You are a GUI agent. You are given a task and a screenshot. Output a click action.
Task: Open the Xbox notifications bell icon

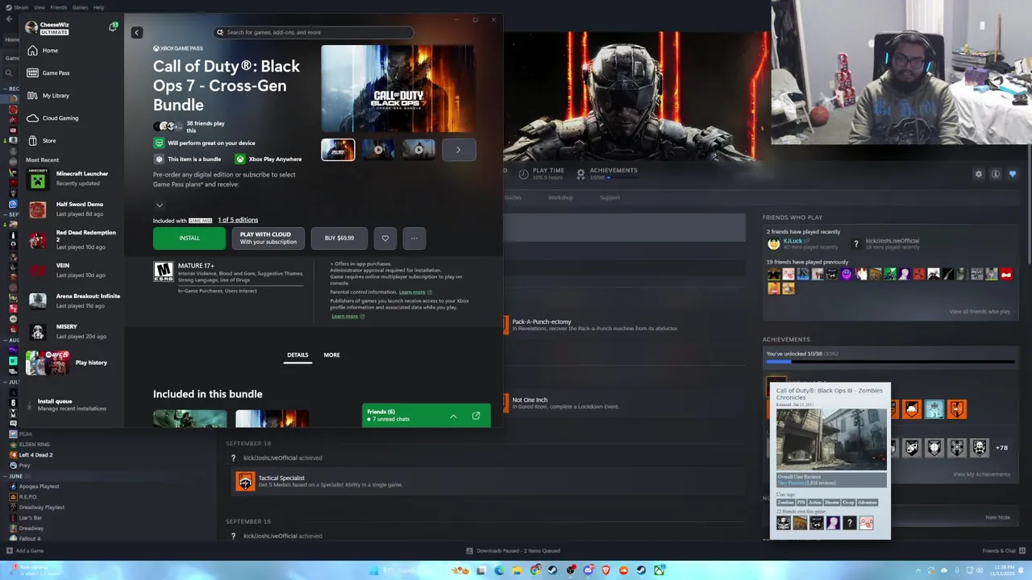(x=113, y=27)
